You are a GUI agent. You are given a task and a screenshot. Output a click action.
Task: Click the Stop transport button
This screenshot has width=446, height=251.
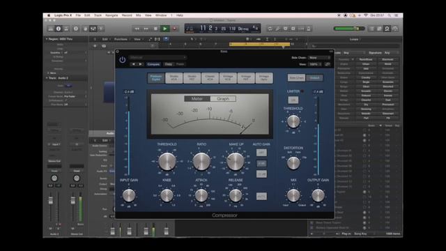[155, 29]
